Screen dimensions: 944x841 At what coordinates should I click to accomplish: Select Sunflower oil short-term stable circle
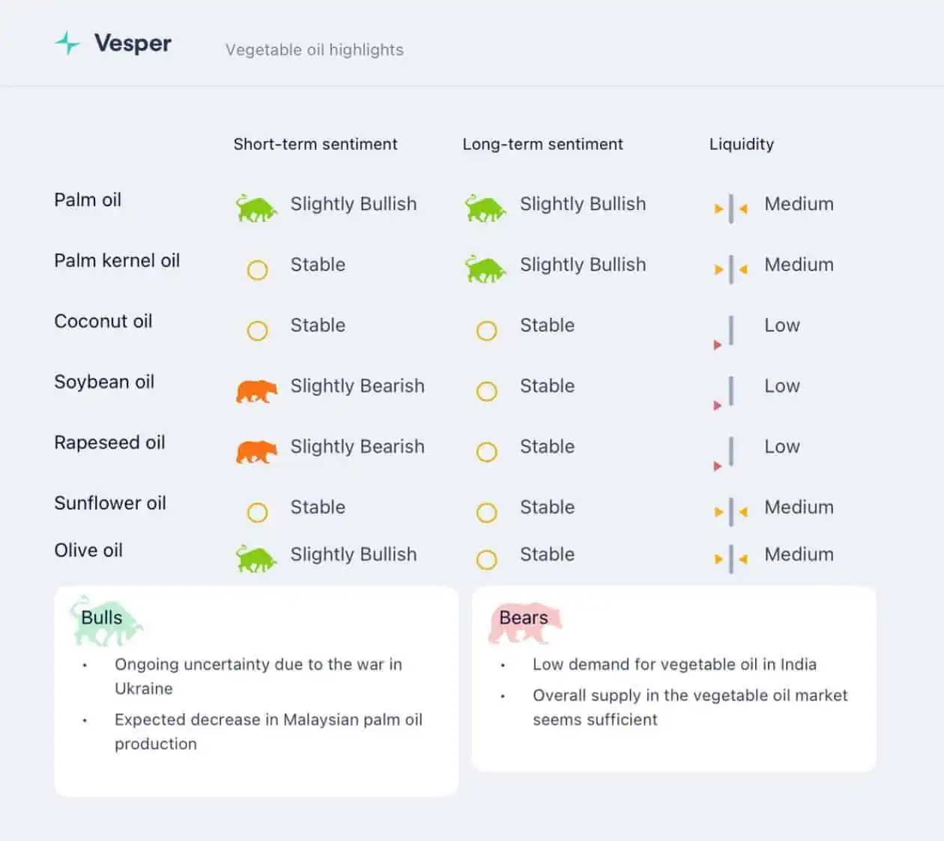(x=257, y=512)
